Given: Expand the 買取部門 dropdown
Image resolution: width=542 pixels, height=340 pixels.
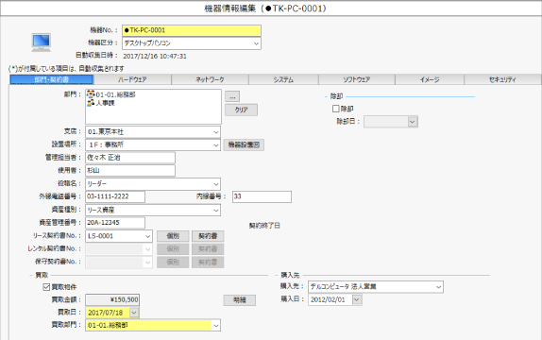Looking at the screenshot, I should coord(216,326).
